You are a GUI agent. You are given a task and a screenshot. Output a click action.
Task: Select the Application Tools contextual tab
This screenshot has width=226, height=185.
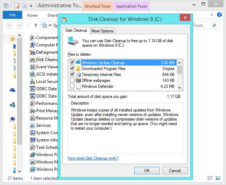click(x=131, y=6)
